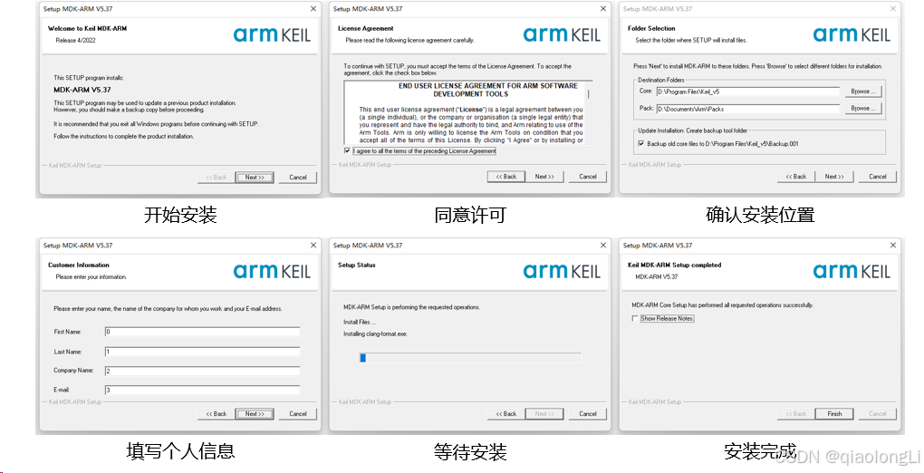The height and width of the screenshot is (473, 924).
Task: Click the First Name input field
Action: [x=202, y=332]
